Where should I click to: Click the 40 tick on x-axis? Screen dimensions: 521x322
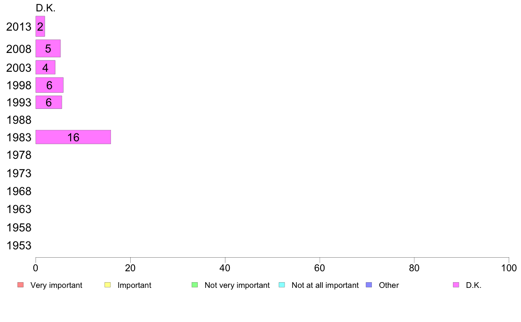click(x=225, y=268)
